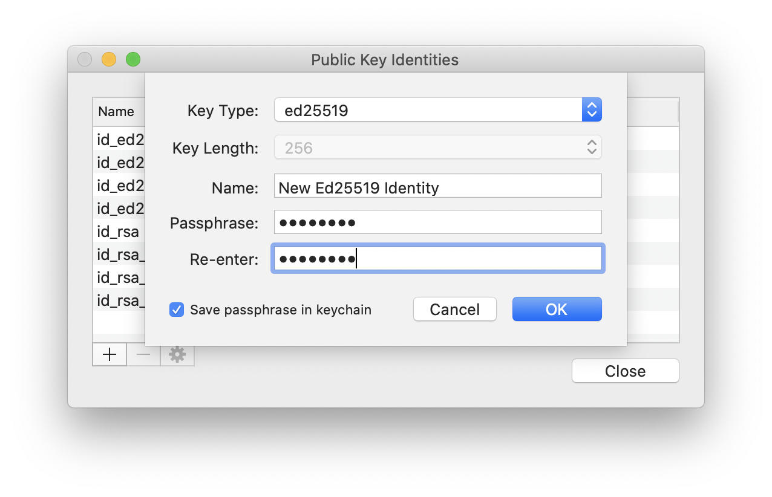Click the plus icon to add identity

110,354
